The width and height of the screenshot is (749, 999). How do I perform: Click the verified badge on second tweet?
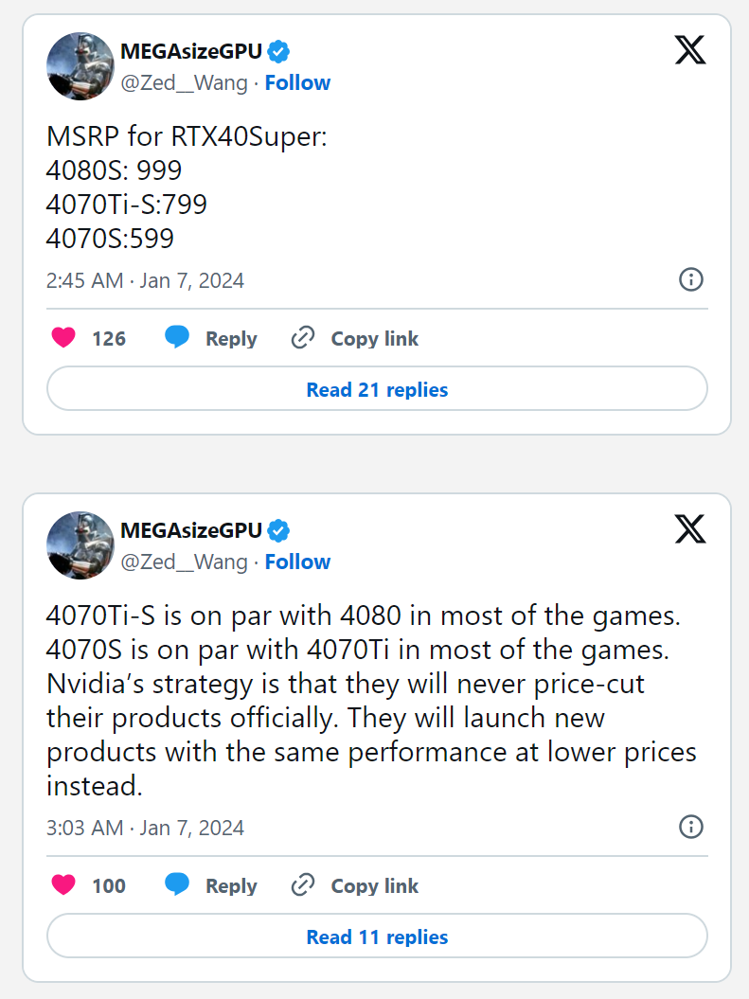(x=278, y=530)
